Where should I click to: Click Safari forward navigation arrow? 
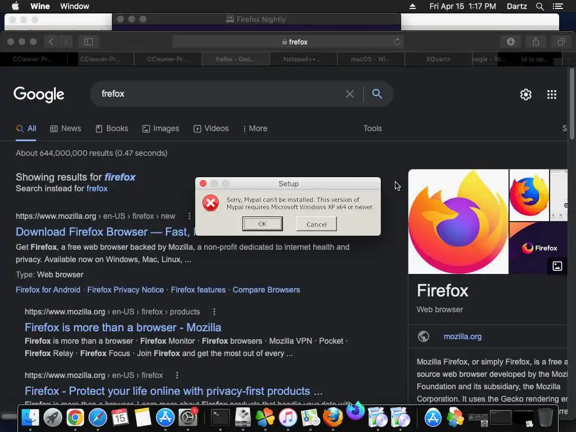[65, 42]
